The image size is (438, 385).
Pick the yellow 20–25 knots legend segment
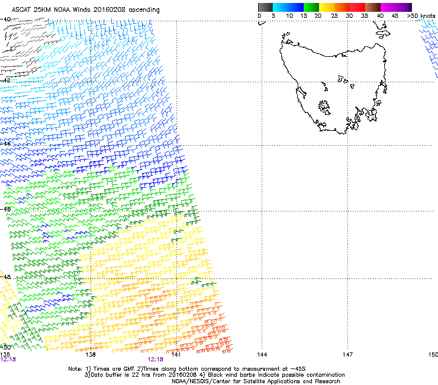327,7
